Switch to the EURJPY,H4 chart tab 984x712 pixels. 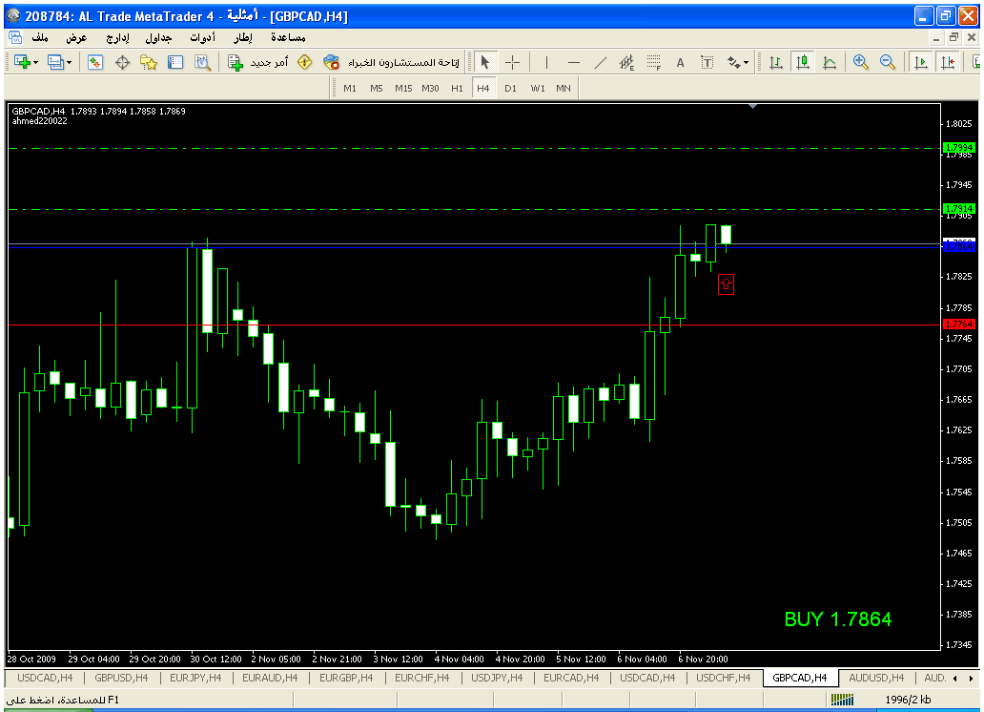tap(197, 678)
